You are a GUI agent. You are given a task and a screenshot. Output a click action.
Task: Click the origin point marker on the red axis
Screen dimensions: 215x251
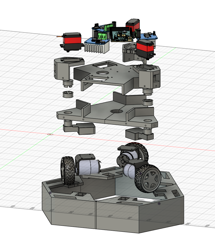[x=50, y=134]
